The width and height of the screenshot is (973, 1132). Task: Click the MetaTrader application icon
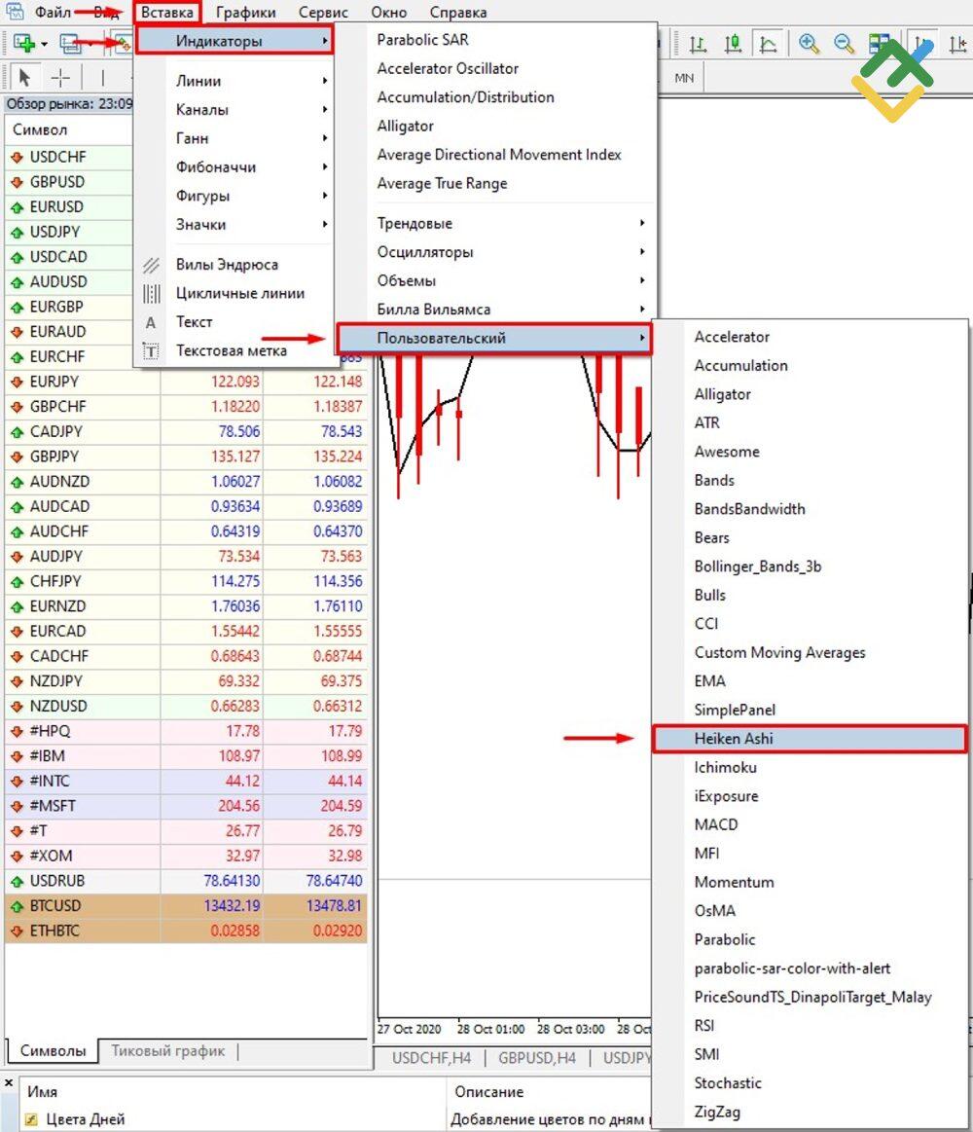point(15,11)
